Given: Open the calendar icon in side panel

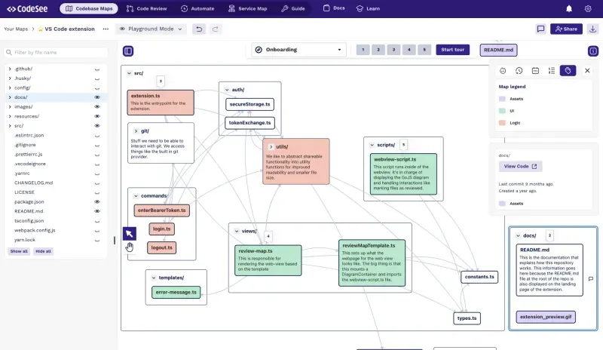Looking at the screenshot, I should (x=535, y=70).
